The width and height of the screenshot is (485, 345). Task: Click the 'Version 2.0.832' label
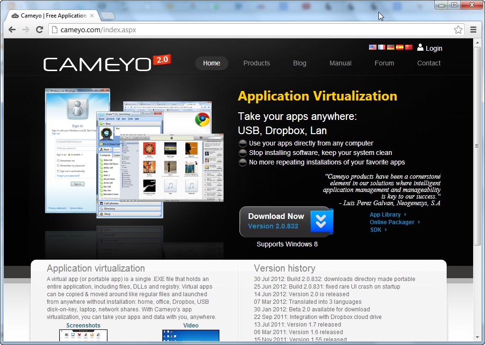273,226
